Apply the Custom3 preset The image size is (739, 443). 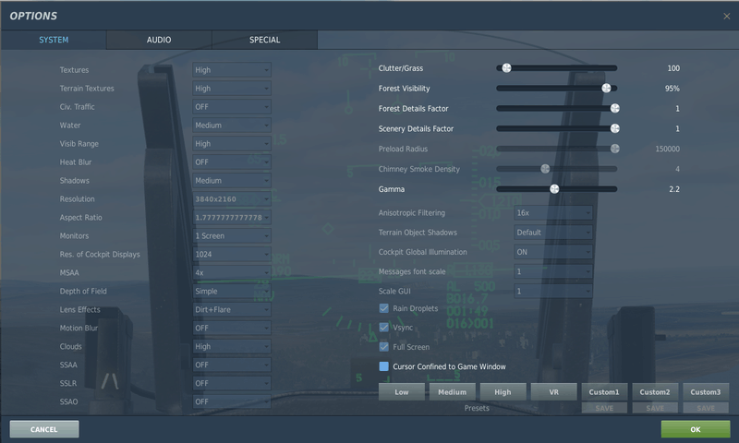pyautogui.click(x=706, y=391)
